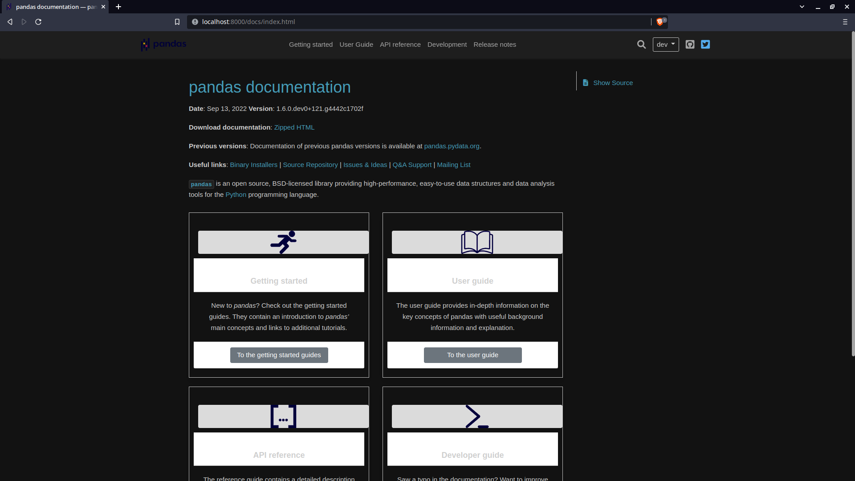Close the pandas documentation tab
This screenshot has height=481, width=855.
point(103,7)
